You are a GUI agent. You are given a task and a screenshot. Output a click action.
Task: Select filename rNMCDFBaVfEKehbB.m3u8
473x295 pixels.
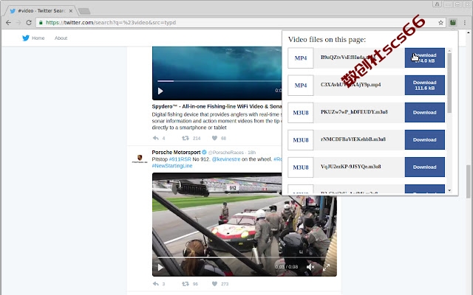point(353,139)
